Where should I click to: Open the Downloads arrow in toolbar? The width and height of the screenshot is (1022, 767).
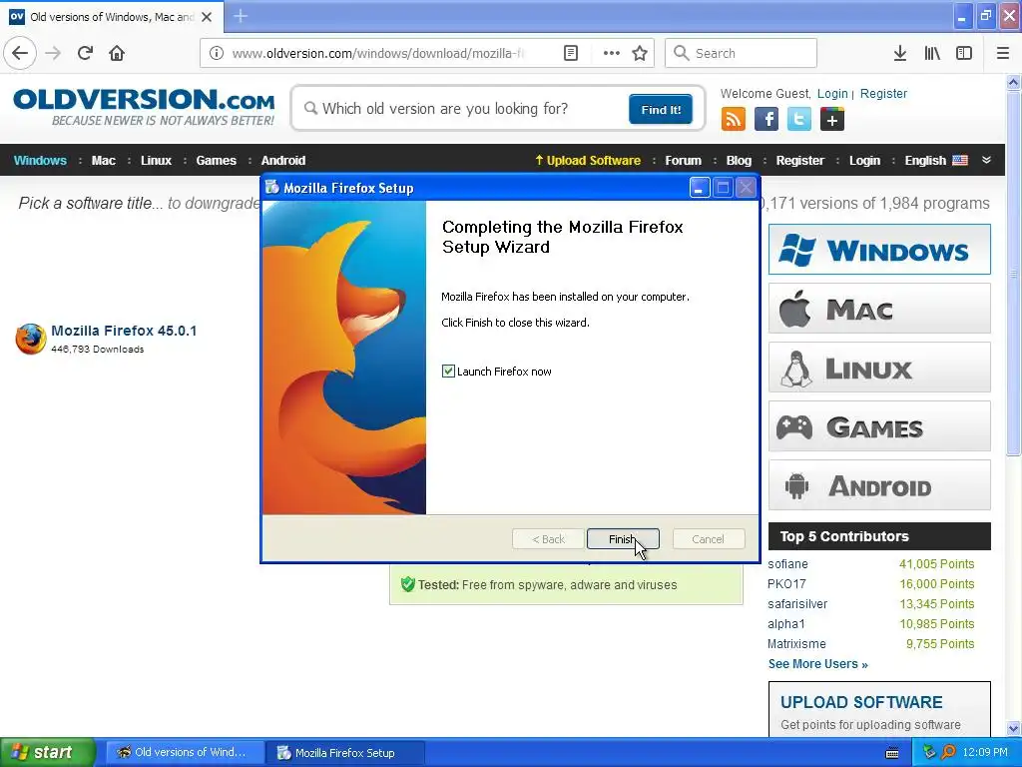(900, 53)
